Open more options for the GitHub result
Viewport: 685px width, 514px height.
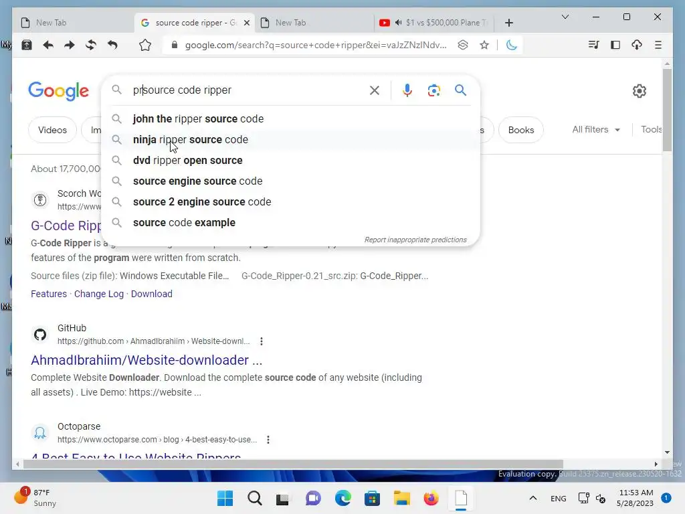(262, 341)
